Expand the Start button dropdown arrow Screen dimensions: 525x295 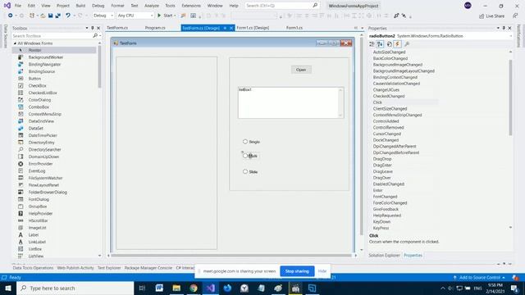(x=175, y=16)
